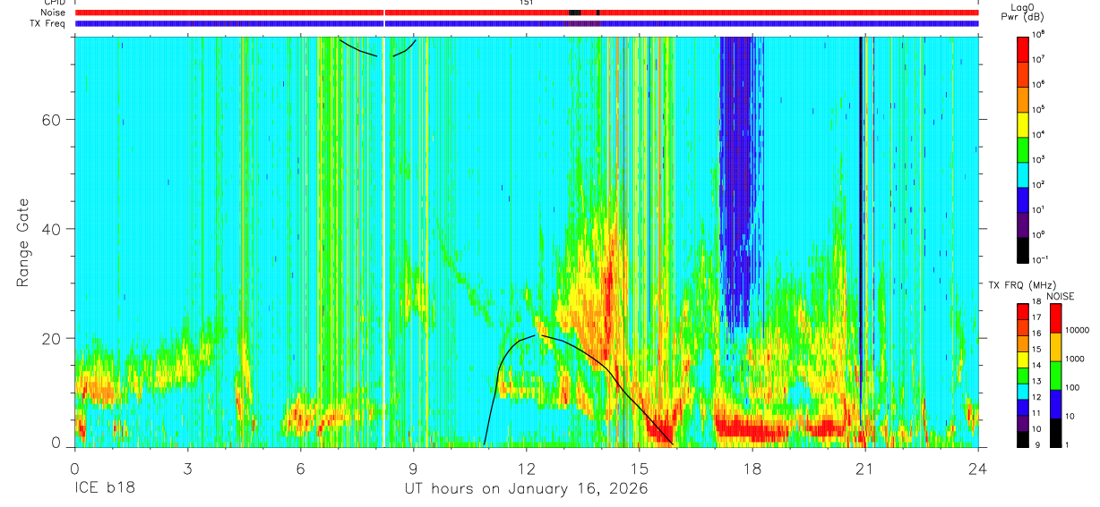Pick the cyan segment of Lag0 power colorbar
Screen dimensions: 1100x507
click(x=1023, y=173)
